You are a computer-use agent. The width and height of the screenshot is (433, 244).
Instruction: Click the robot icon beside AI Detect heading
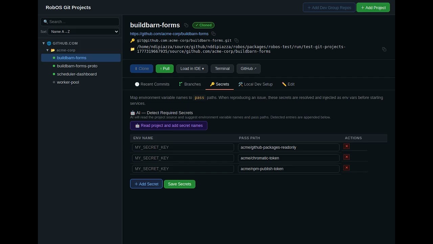[133, 113]
